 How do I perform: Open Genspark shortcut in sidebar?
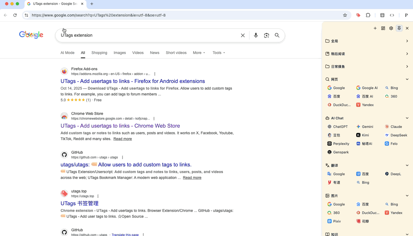(338, 152)
